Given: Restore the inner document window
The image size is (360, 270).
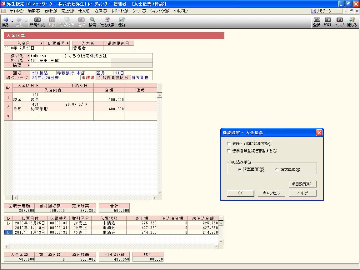Looking at the screenshot, I should point(351,11).
